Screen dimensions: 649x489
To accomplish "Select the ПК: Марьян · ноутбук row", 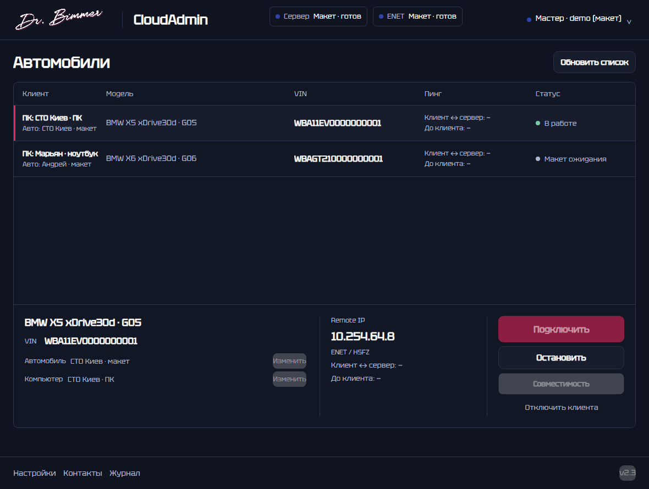I will (324, 159).
